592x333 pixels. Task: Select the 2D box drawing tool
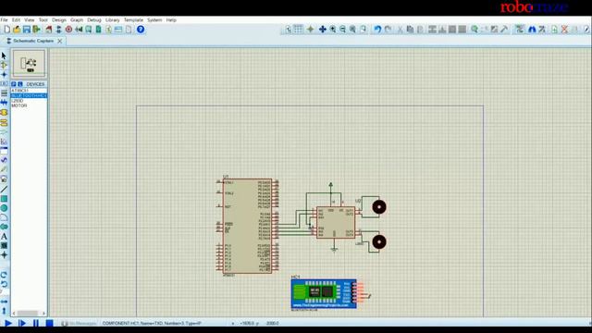[4, 199]
